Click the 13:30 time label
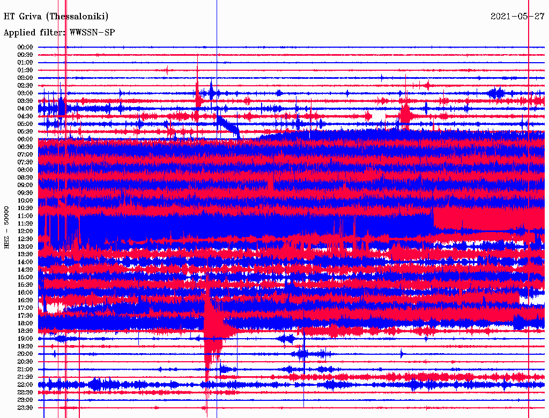549x418 pixels. (x=25, y=254)
